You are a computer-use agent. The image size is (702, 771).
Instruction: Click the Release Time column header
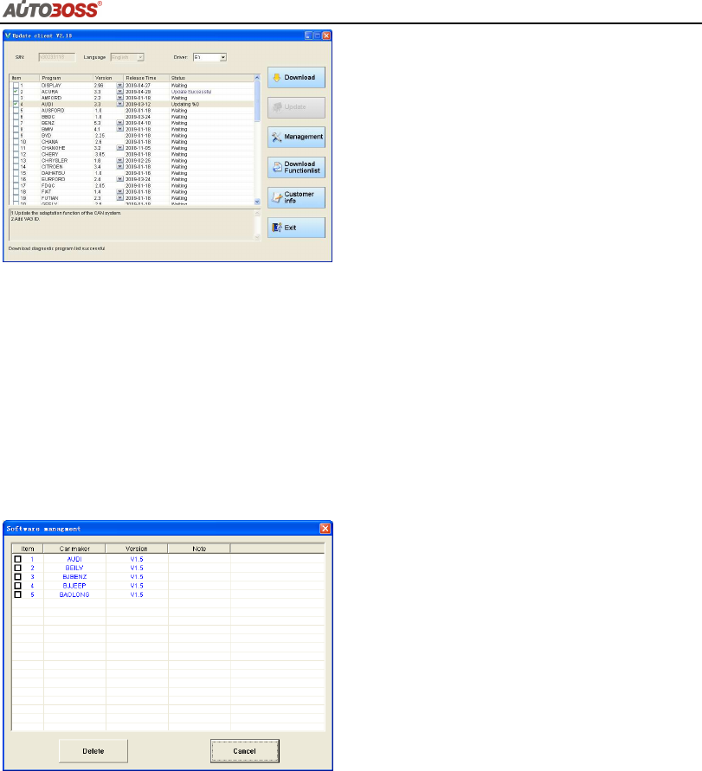(146, 78)
